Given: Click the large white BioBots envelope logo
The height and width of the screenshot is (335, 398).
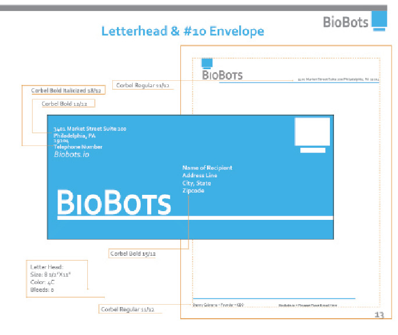Looking at the screenshot, I should pyautogui.click(x=114, y=202).
